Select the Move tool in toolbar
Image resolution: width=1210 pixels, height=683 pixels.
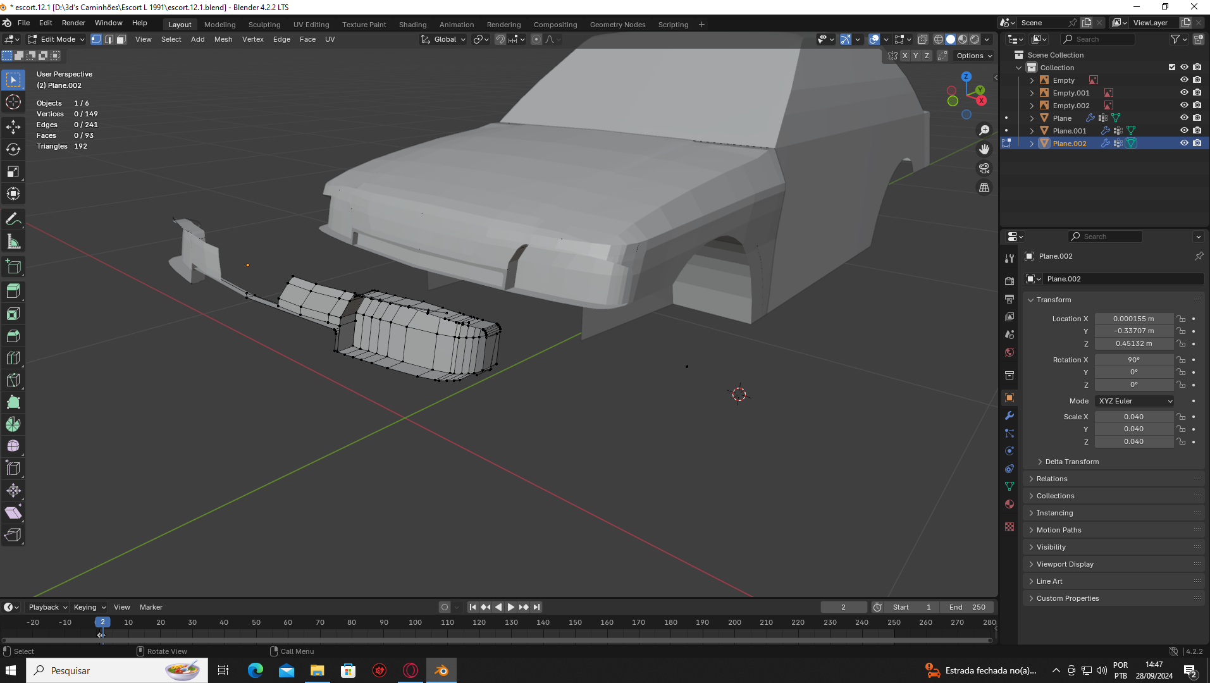coord(13,127)
